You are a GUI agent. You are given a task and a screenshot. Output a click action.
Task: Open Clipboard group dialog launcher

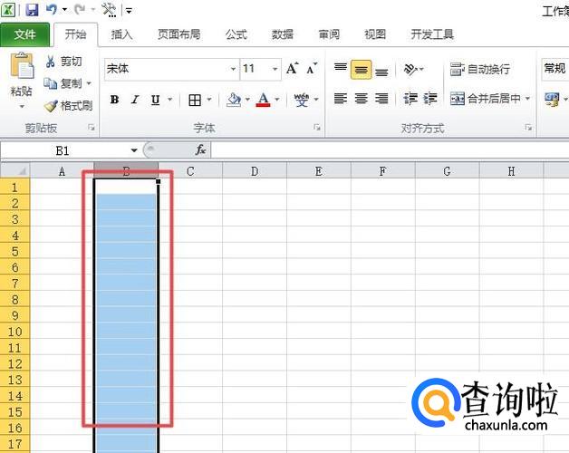click(92, 128)
